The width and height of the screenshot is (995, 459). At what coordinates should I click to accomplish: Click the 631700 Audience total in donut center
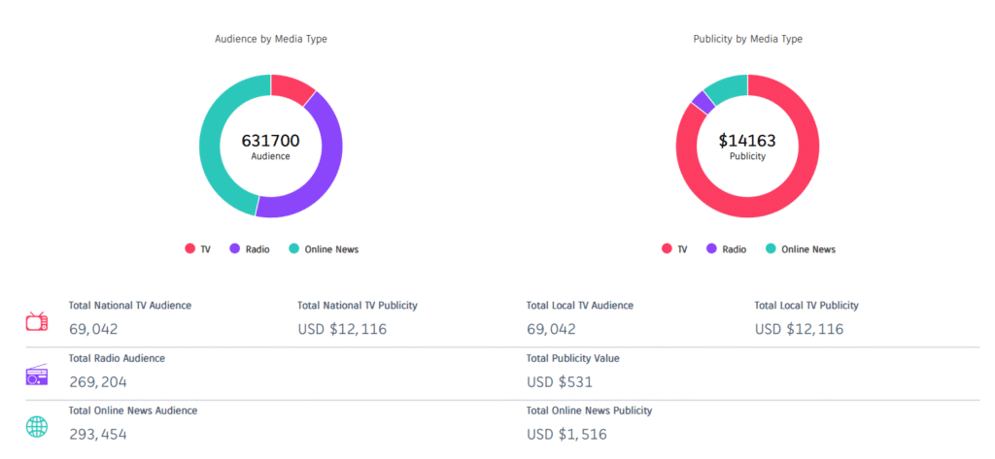point(270,143)
